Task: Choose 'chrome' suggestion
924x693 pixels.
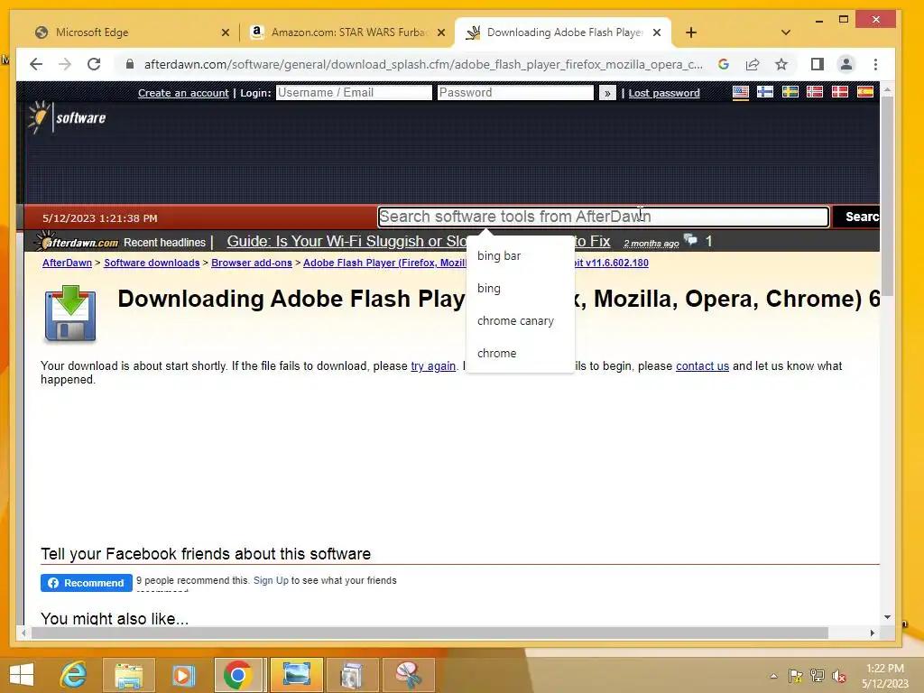Action: (520, 353)
